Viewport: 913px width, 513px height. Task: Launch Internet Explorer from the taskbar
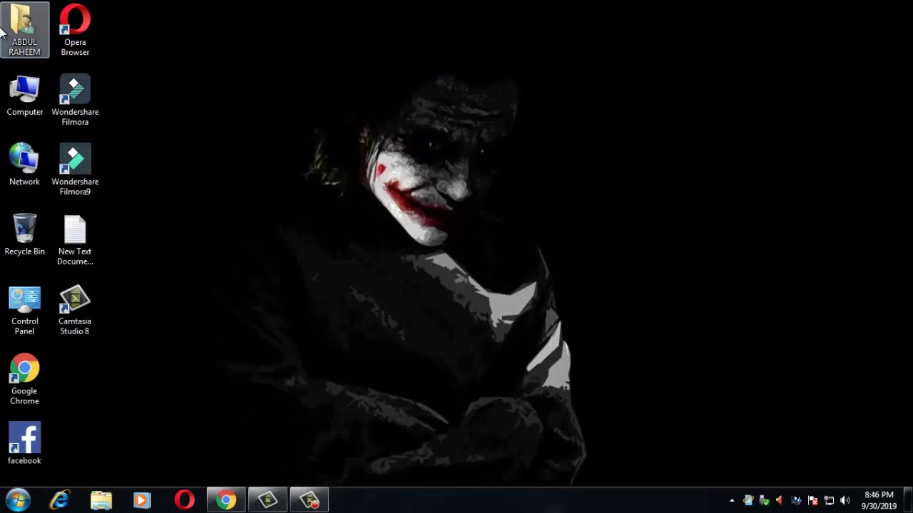click(60, 500)
